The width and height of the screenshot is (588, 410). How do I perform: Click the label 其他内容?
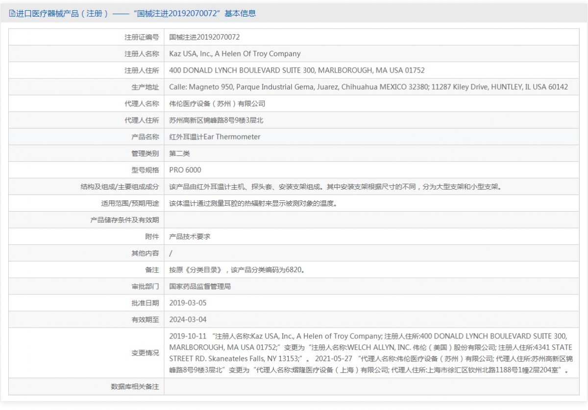click(x=145, y=254)
